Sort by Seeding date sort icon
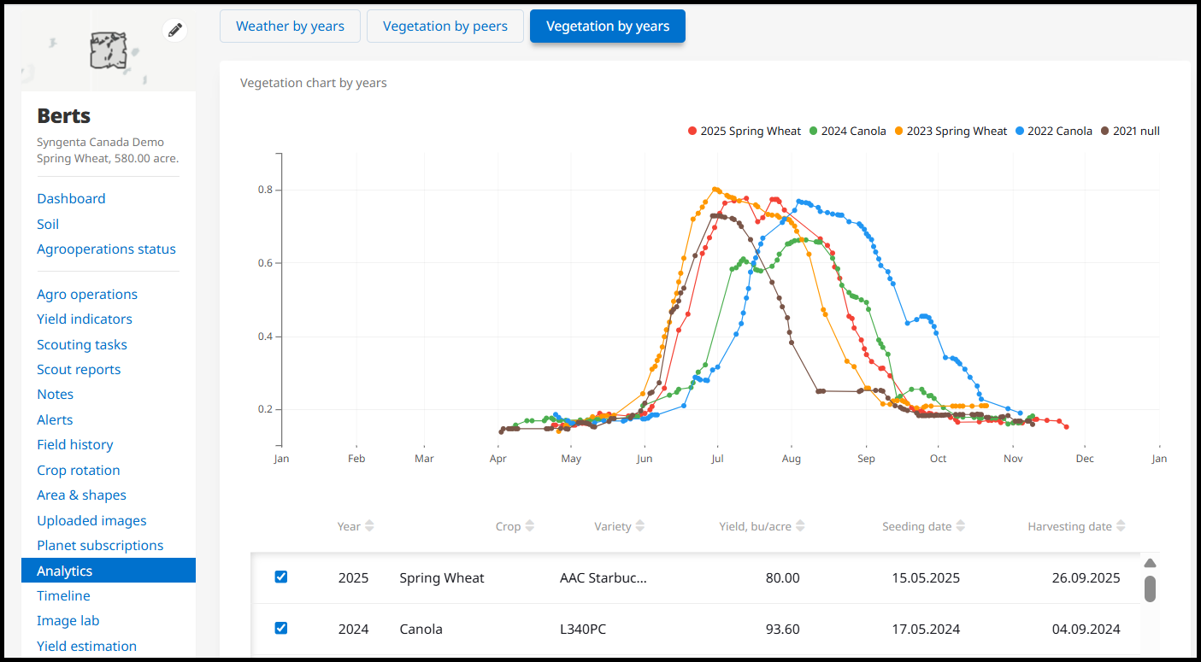 point(960,526)
